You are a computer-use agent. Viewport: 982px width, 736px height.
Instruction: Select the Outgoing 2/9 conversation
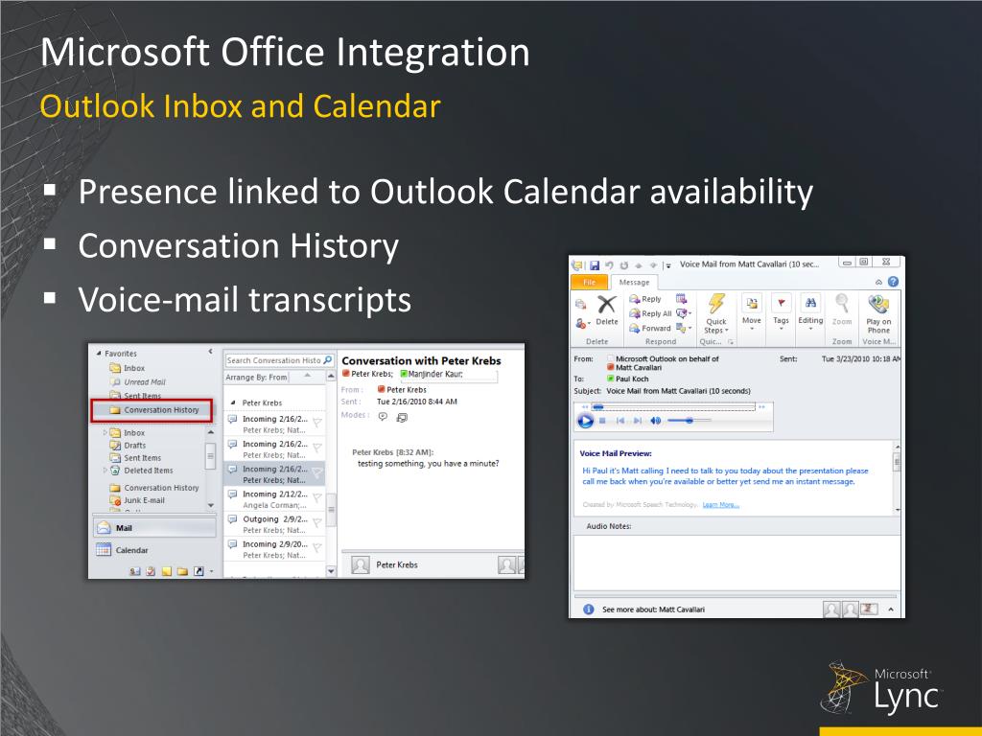(274, 524)
